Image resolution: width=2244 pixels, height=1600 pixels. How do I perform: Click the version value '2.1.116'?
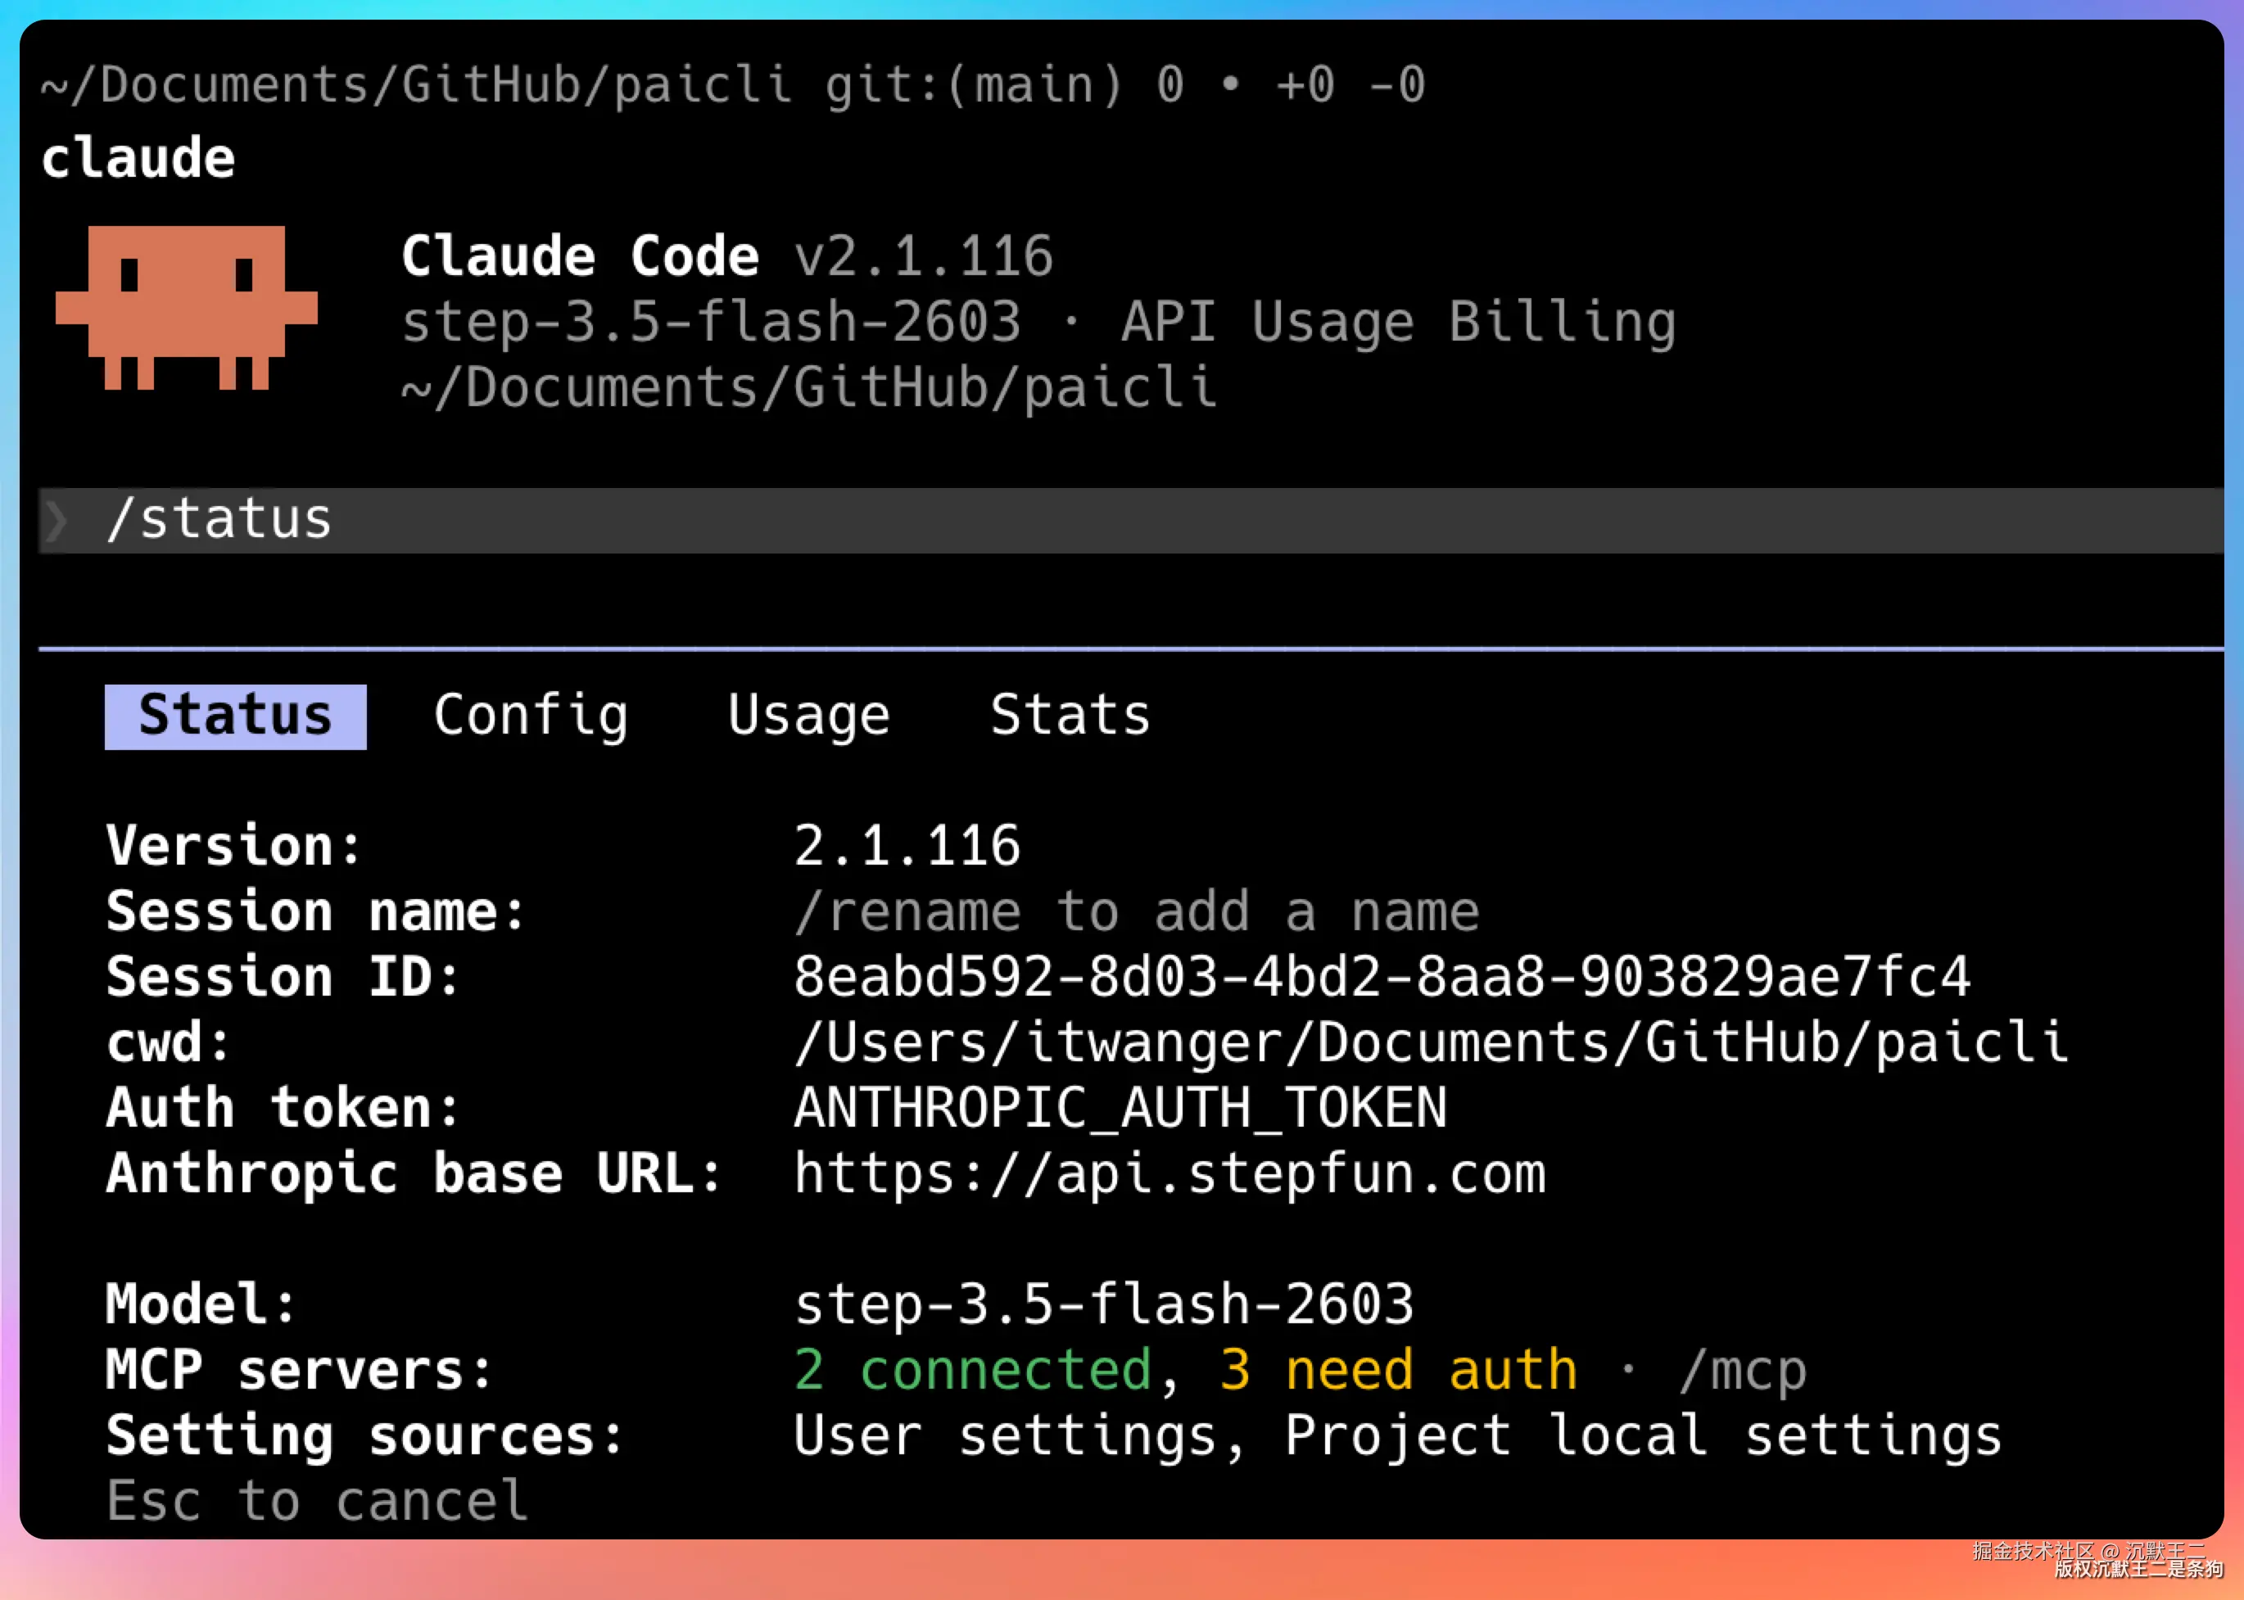[907, 847]
